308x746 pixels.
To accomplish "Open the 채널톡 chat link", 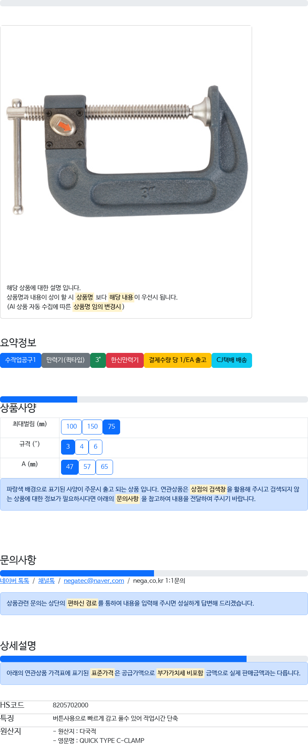I will [46, 580].
